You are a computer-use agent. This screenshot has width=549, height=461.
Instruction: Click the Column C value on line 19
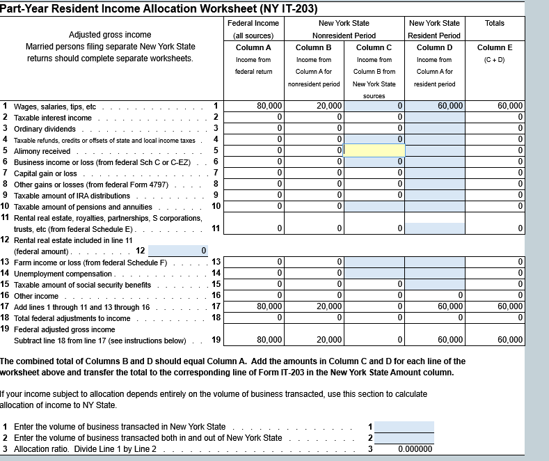pos(400,340)
